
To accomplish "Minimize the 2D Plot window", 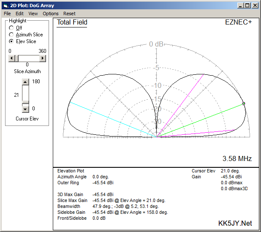I will [x=240, y=5].
